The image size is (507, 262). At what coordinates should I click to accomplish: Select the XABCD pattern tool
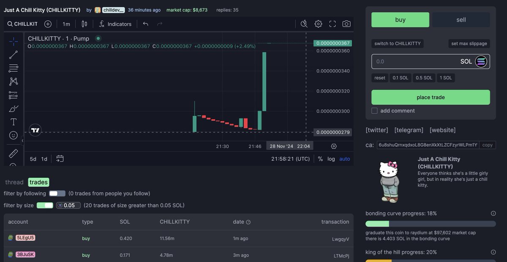14,82
